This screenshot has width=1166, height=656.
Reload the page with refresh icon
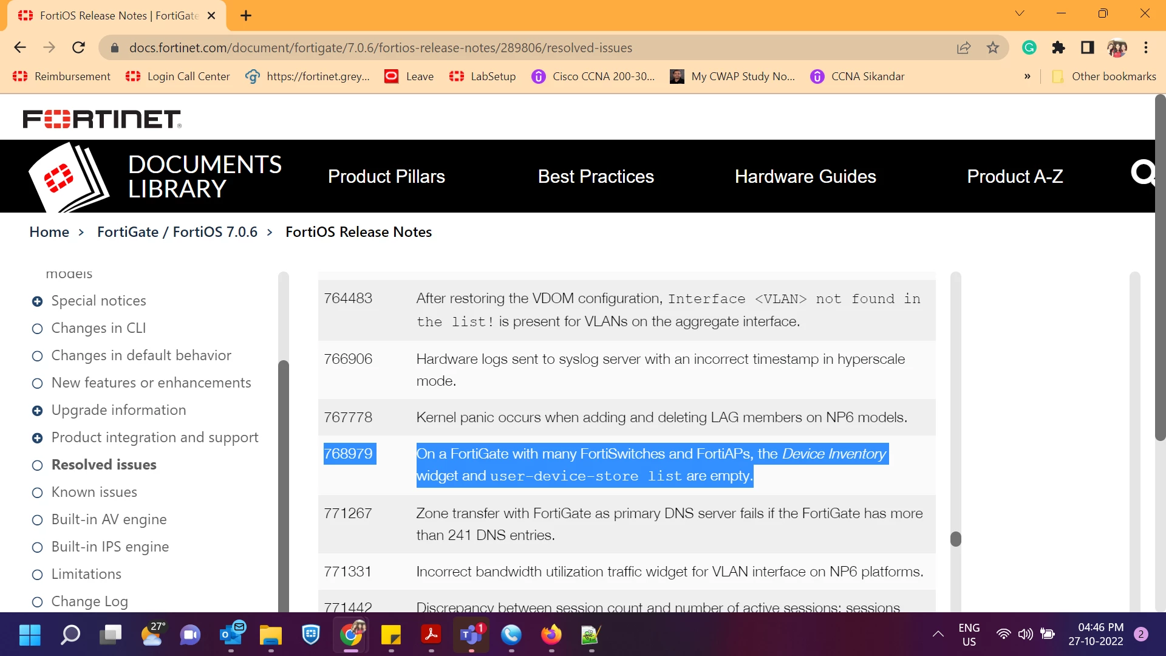click(78, 47)
